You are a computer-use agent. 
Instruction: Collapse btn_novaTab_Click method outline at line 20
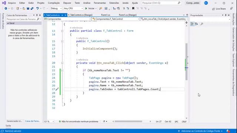[x=62, y=63]
